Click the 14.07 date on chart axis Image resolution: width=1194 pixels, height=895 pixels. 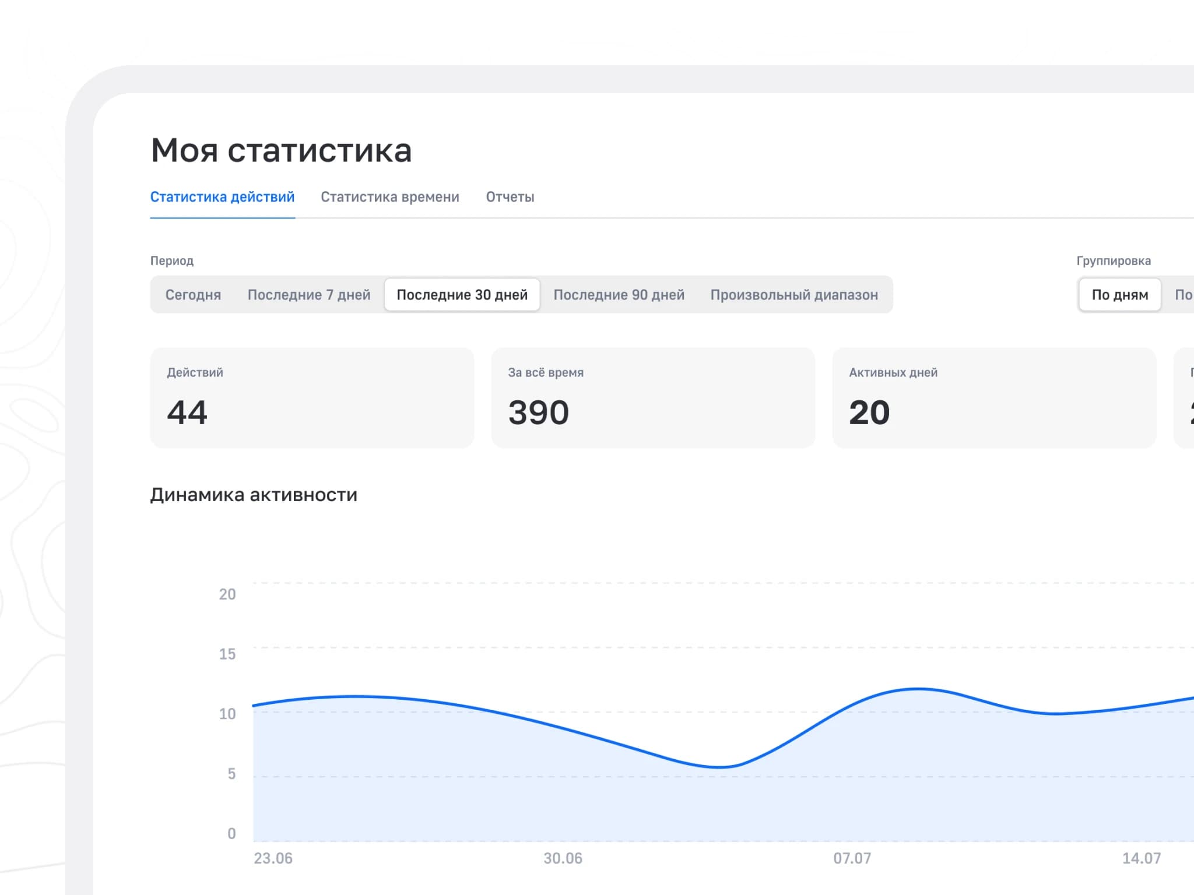[x=1142, y=858]
